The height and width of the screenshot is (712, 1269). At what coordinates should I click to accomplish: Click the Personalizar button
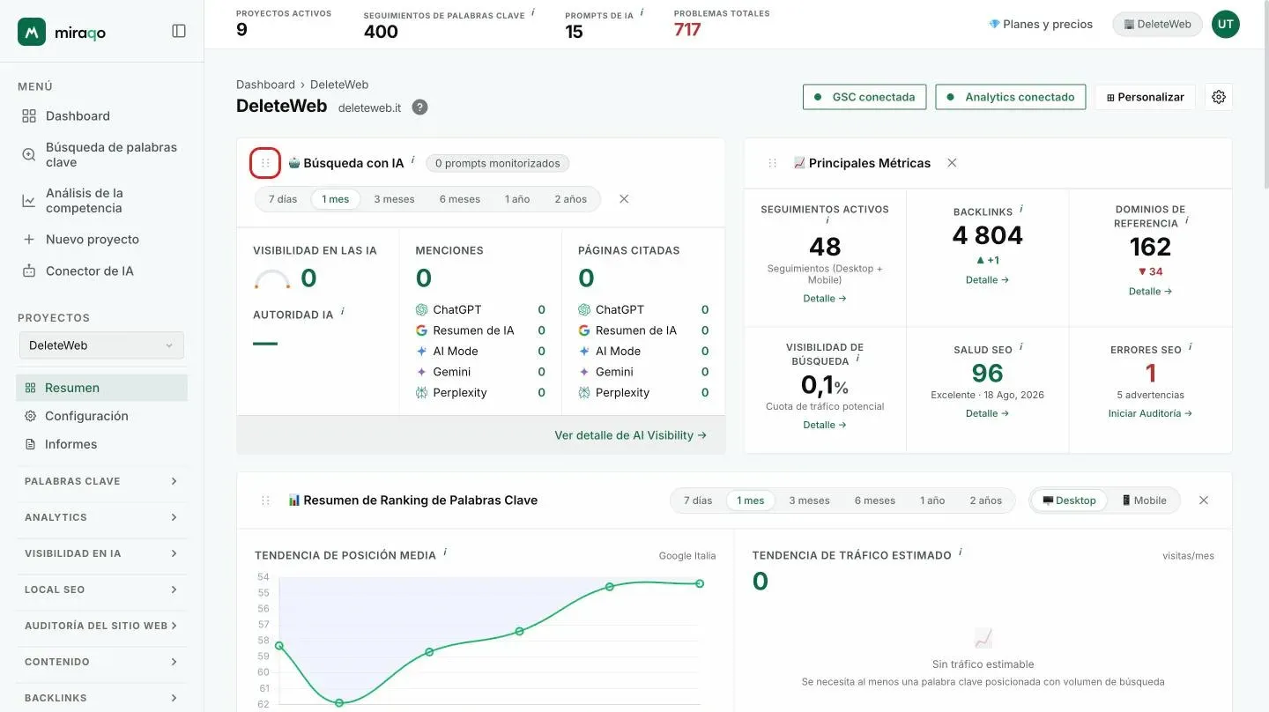1146,97
